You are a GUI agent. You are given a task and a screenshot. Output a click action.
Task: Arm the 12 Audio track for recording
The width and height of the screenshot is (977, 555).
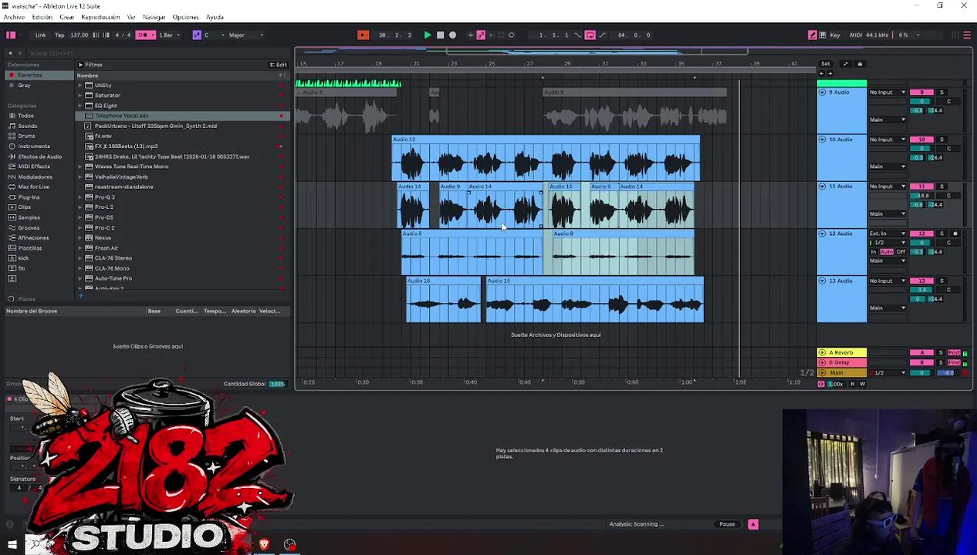click(955, 234)
